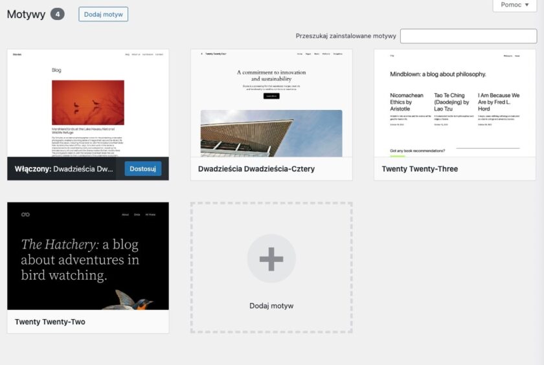Viewport: 544px width, 365px height.
Task: Focus the search installed themes input field
Action: (x=468, y=36)
